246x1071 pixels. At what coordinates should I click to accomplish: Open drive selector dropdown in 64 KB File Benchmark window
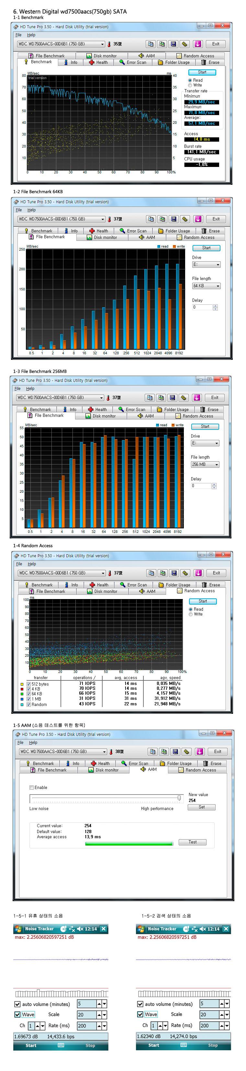pos(61,219)
